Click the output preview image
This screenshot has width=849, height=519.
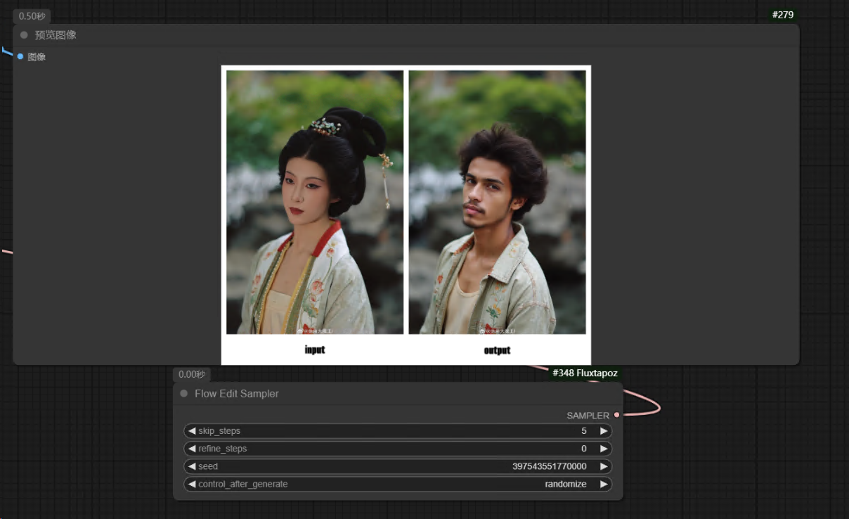[497, 202]
